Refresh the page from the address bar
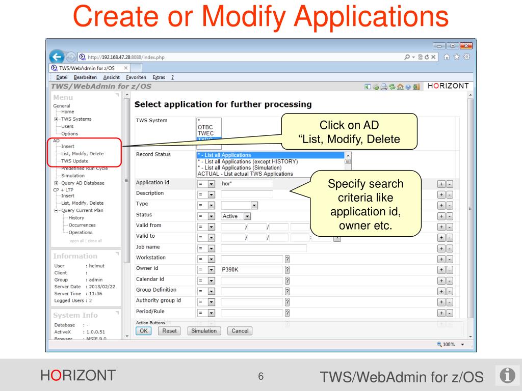This screenshot has height=391, width=522. [x=427, y=57]
